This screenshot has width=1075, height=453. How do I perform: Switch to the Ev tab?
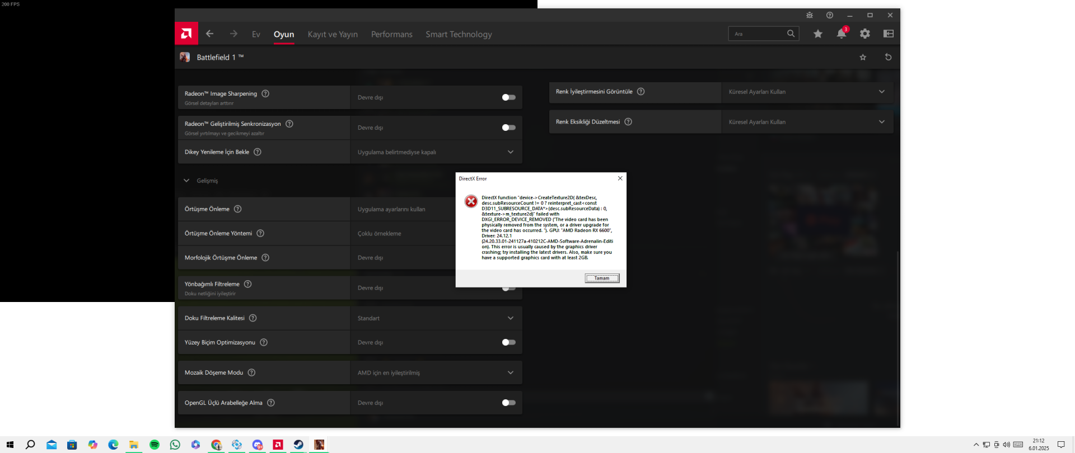[x=256, y=34]
